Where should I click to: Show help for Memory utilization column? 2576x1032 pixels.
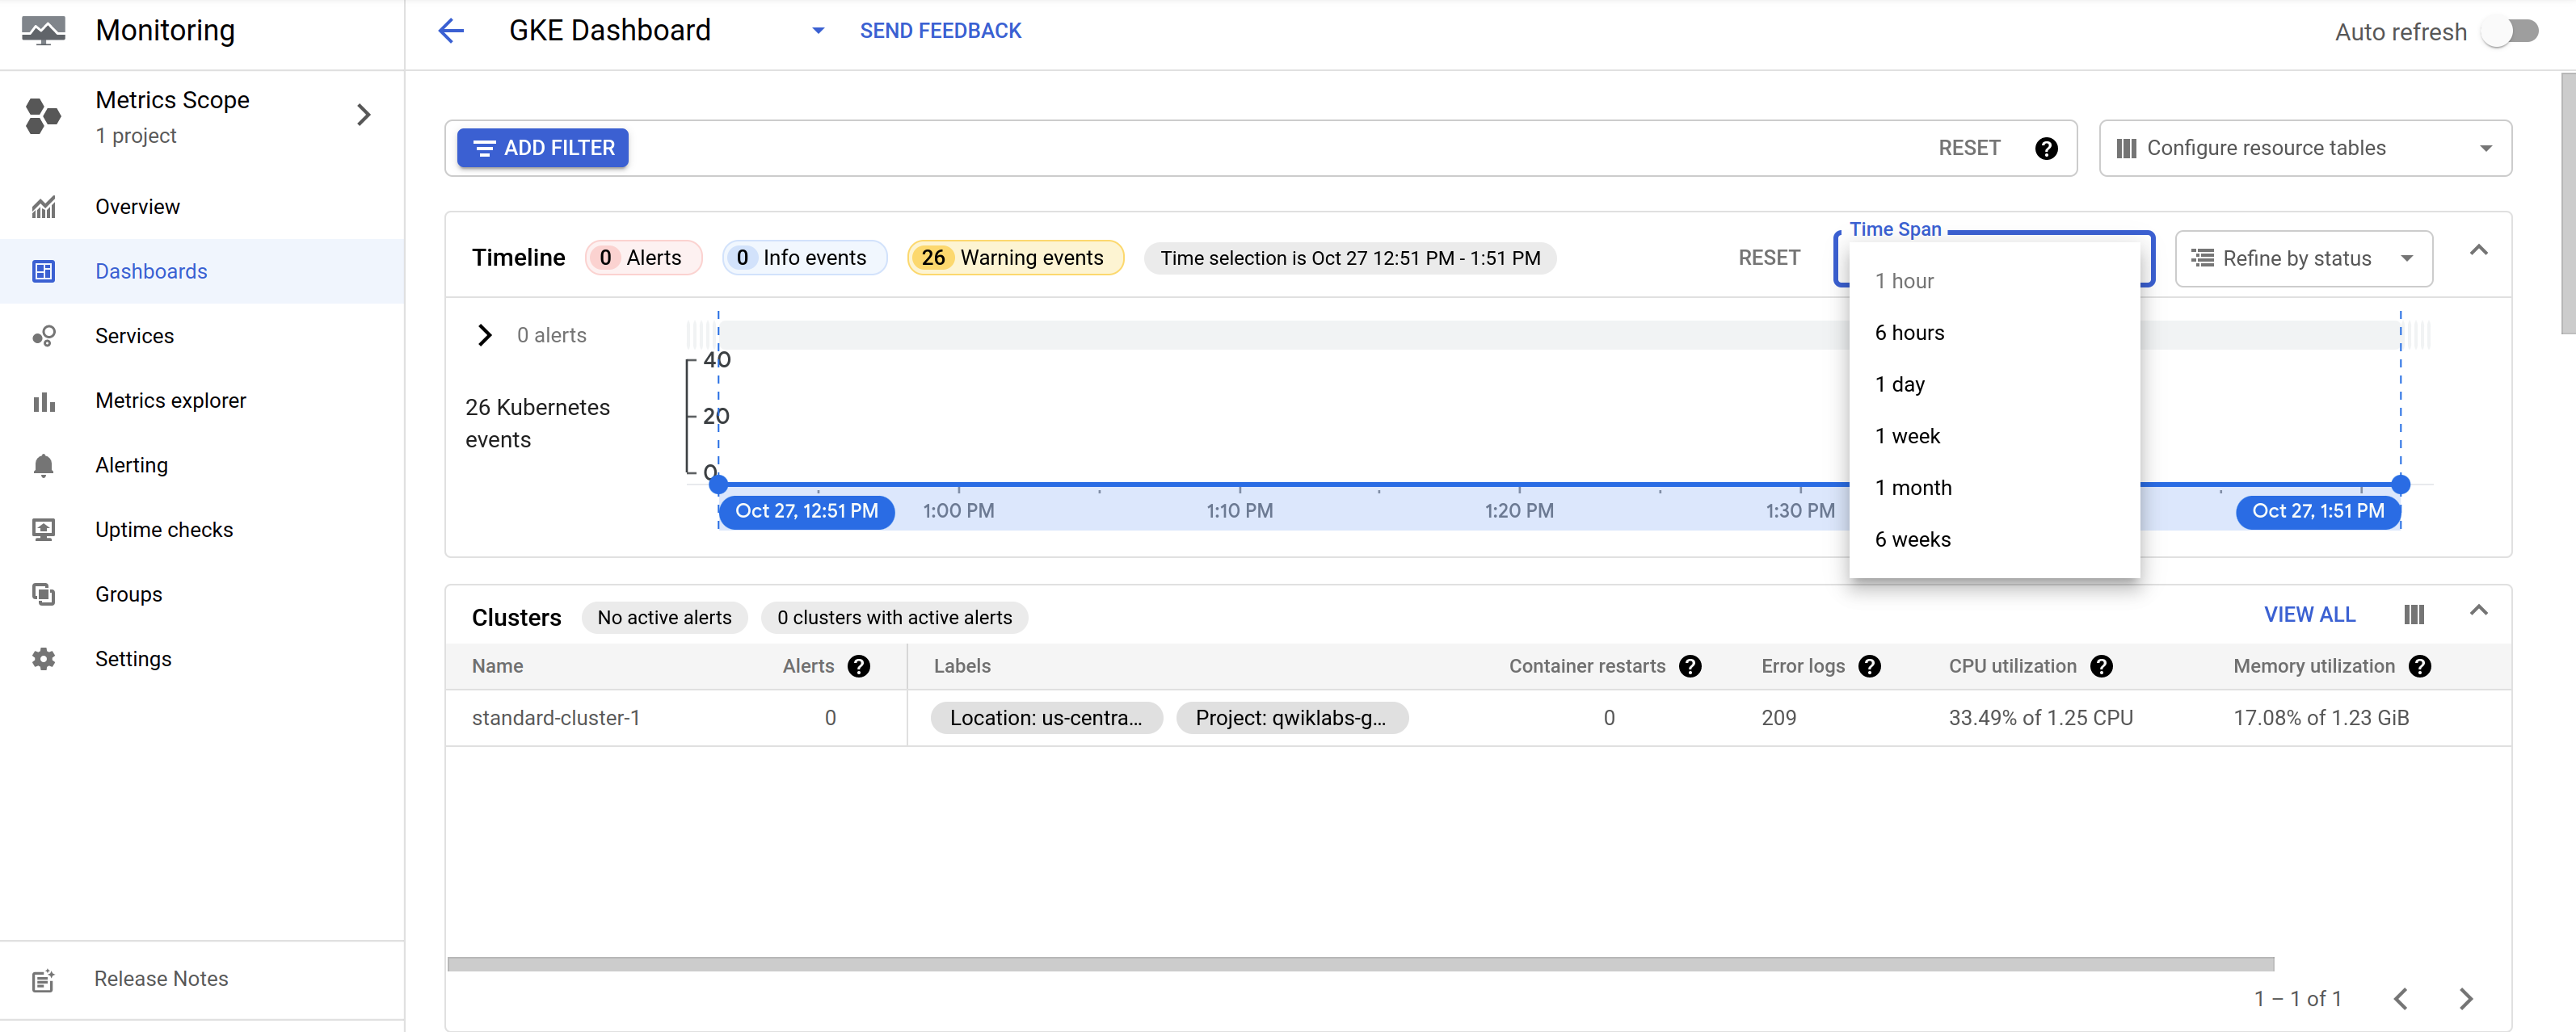tap(2419, 666)
